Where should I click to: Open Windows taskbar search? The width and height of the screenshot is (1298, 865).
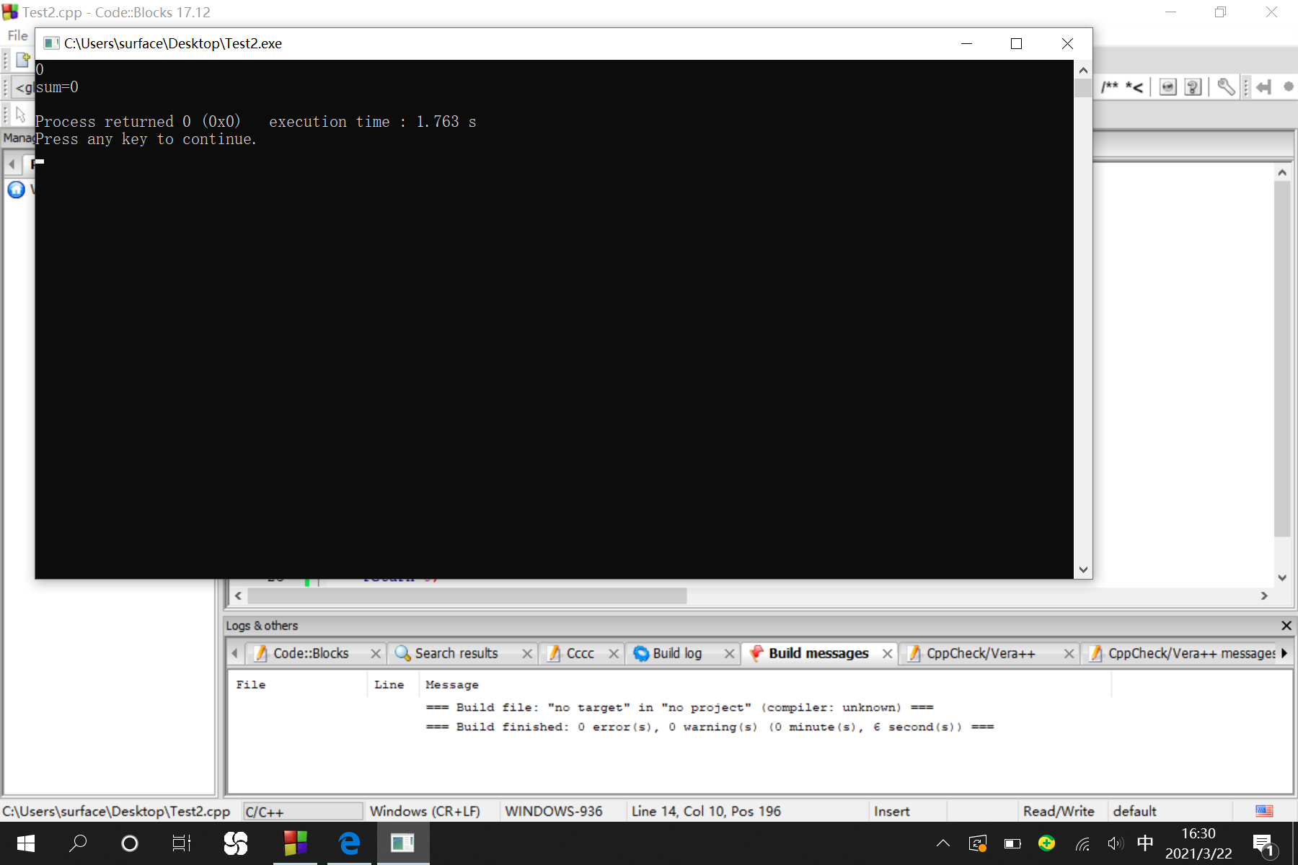click(x=78, y=843)
